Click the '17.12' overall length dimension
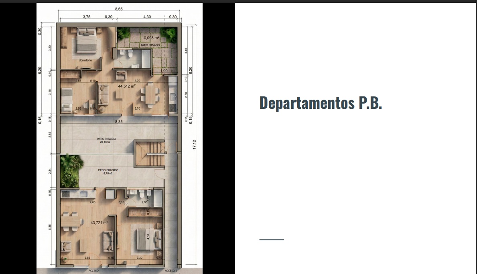The image size is (477, 274). (x=195, y=145)
